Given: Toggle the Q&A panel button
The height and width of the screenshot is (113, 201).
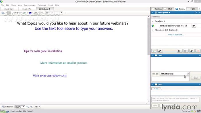Looking at the screenshot, I should [x=192, y=9].
